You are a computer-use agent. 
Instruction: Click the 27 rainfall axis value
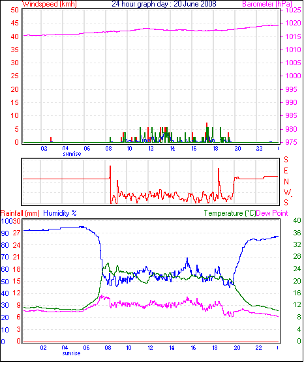click(x=16, y=233)
